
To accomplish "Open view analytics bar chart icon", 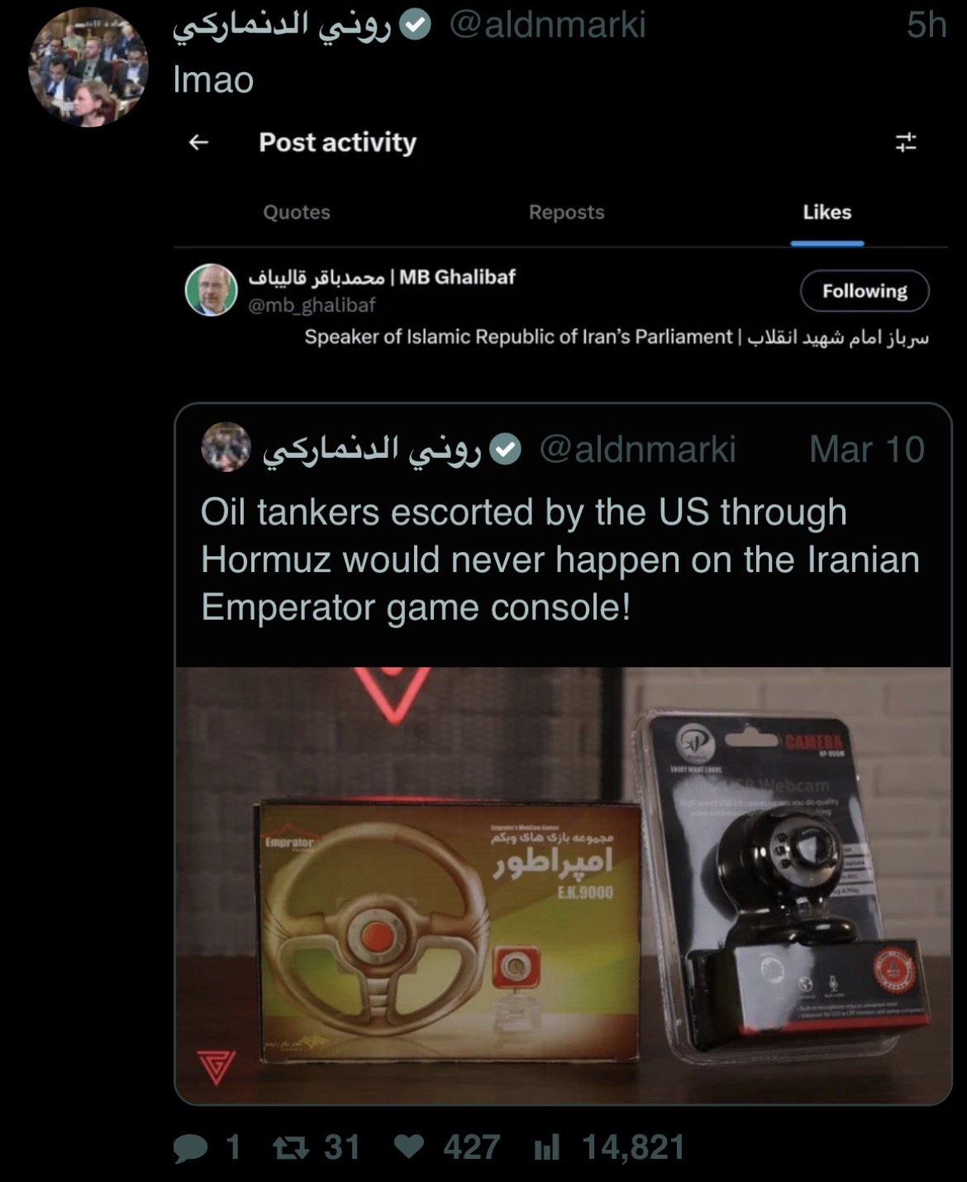I will 546,1148.
